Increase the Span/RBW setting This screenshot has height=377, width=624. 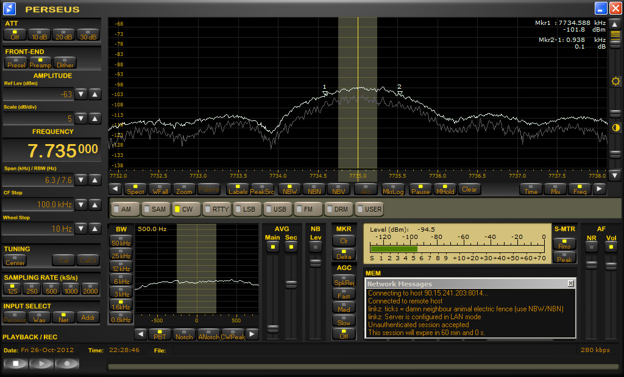[x=94, y=180]
